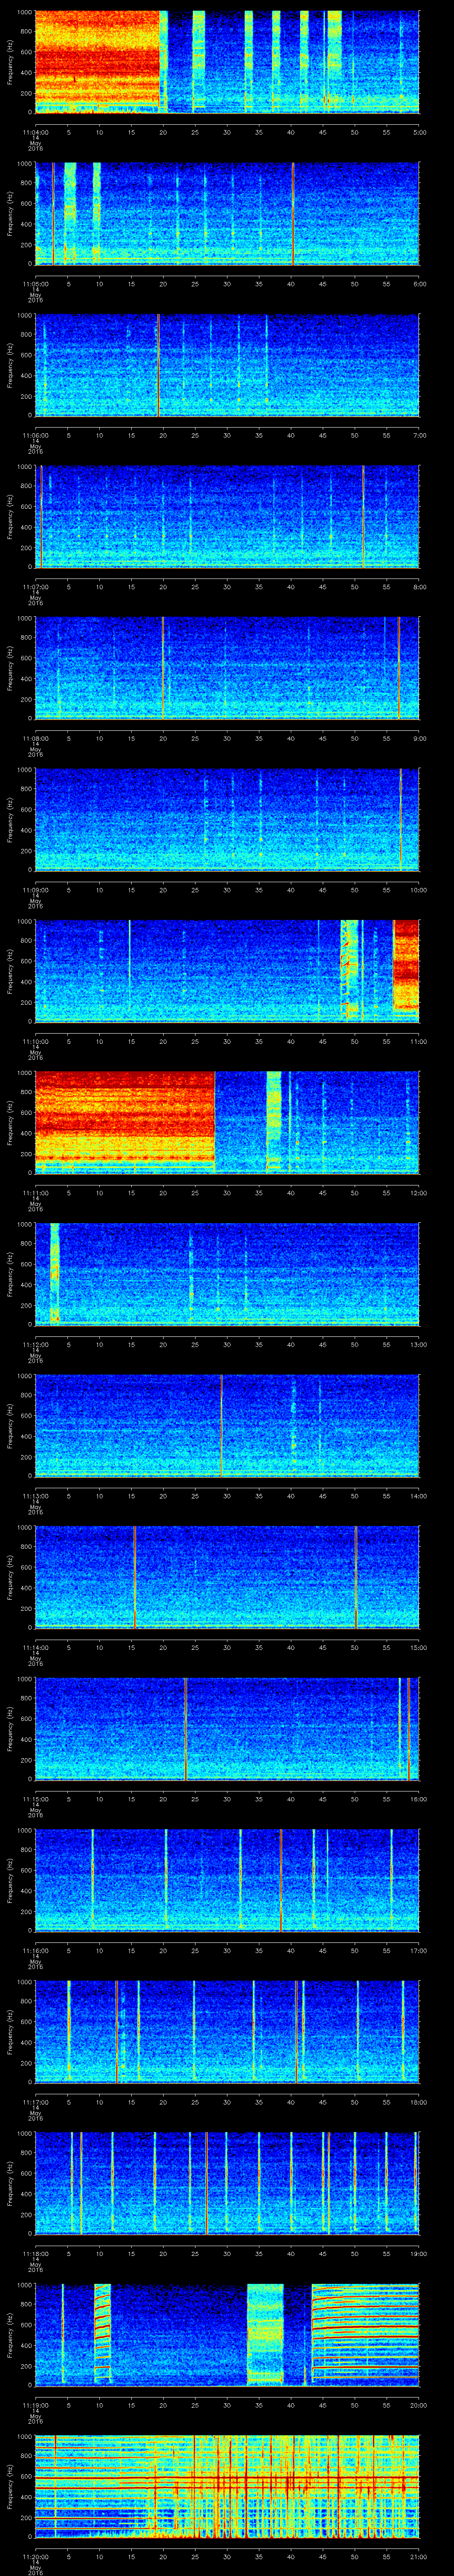
Task: Click the "11:17:00" start time label
Action: pos(35,2102)
